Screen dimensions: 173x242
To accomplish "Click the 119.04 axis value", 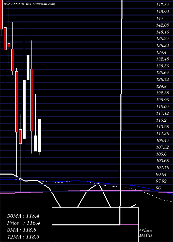I will click(x=162, y=107).
